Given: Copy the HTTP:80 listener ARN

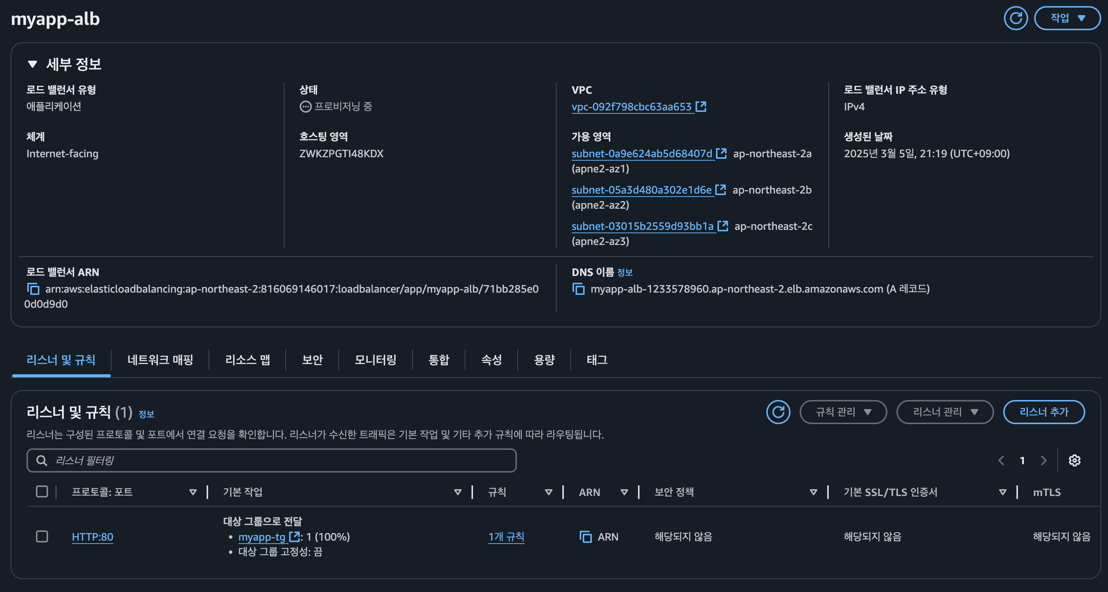Looking at the screenshot, I should [x=585, y=536].
